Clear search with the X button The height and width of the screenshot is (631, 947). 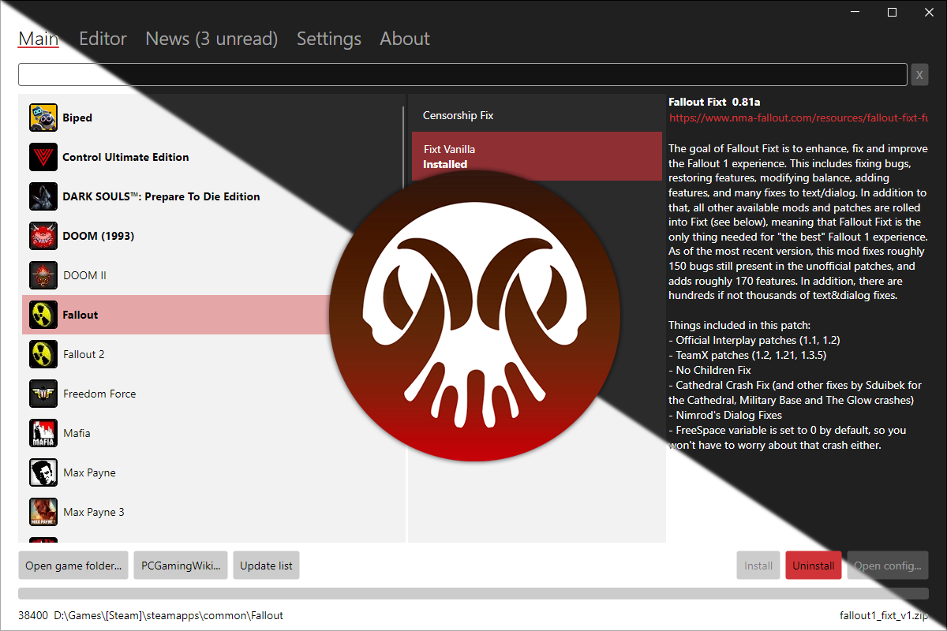(x=919, y=75)
